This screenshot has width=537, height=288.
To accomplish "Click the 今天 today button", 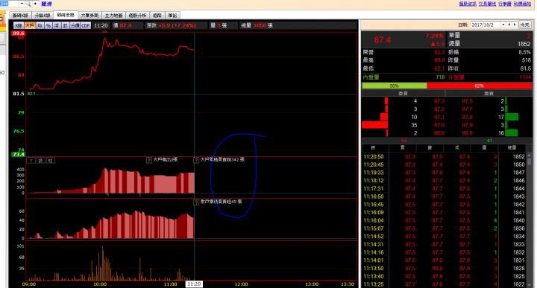I will pyautogui.click(x=524, y=25).
